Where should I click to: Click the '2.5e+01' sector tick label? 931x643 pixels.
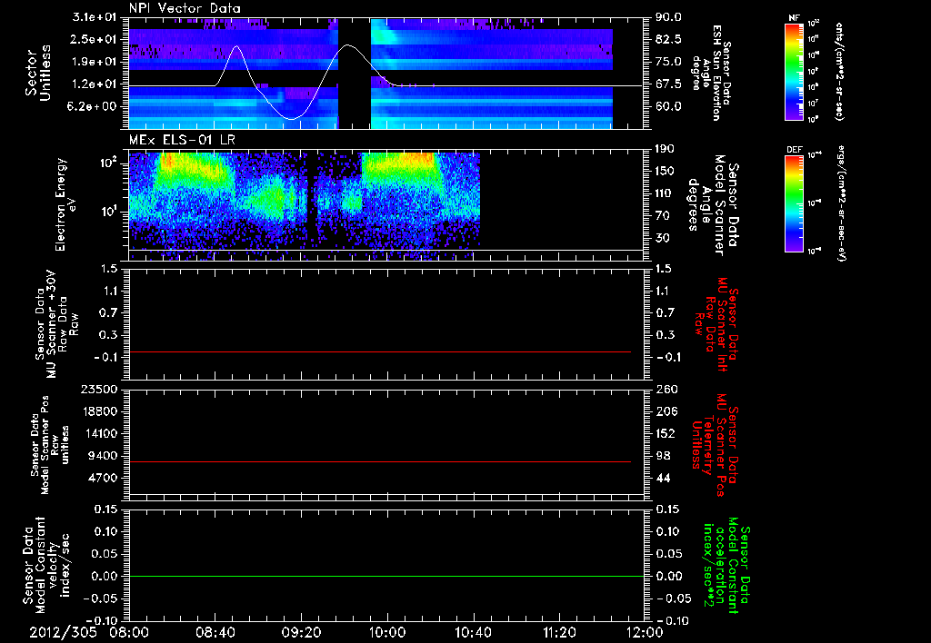tap(95, 39)
